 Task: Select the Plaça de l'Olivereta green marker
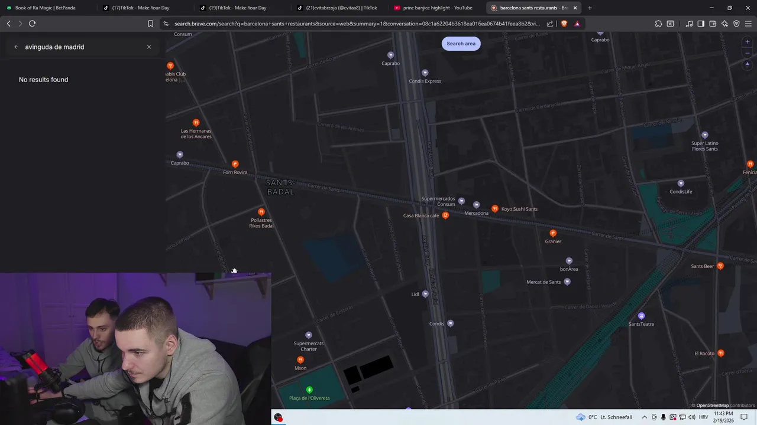click(x=309, y=390)
